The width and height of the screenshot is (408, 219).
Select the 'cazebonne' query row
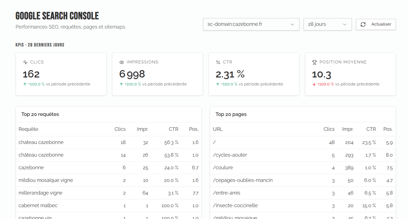pyautogui.click(x=109, y=168)
